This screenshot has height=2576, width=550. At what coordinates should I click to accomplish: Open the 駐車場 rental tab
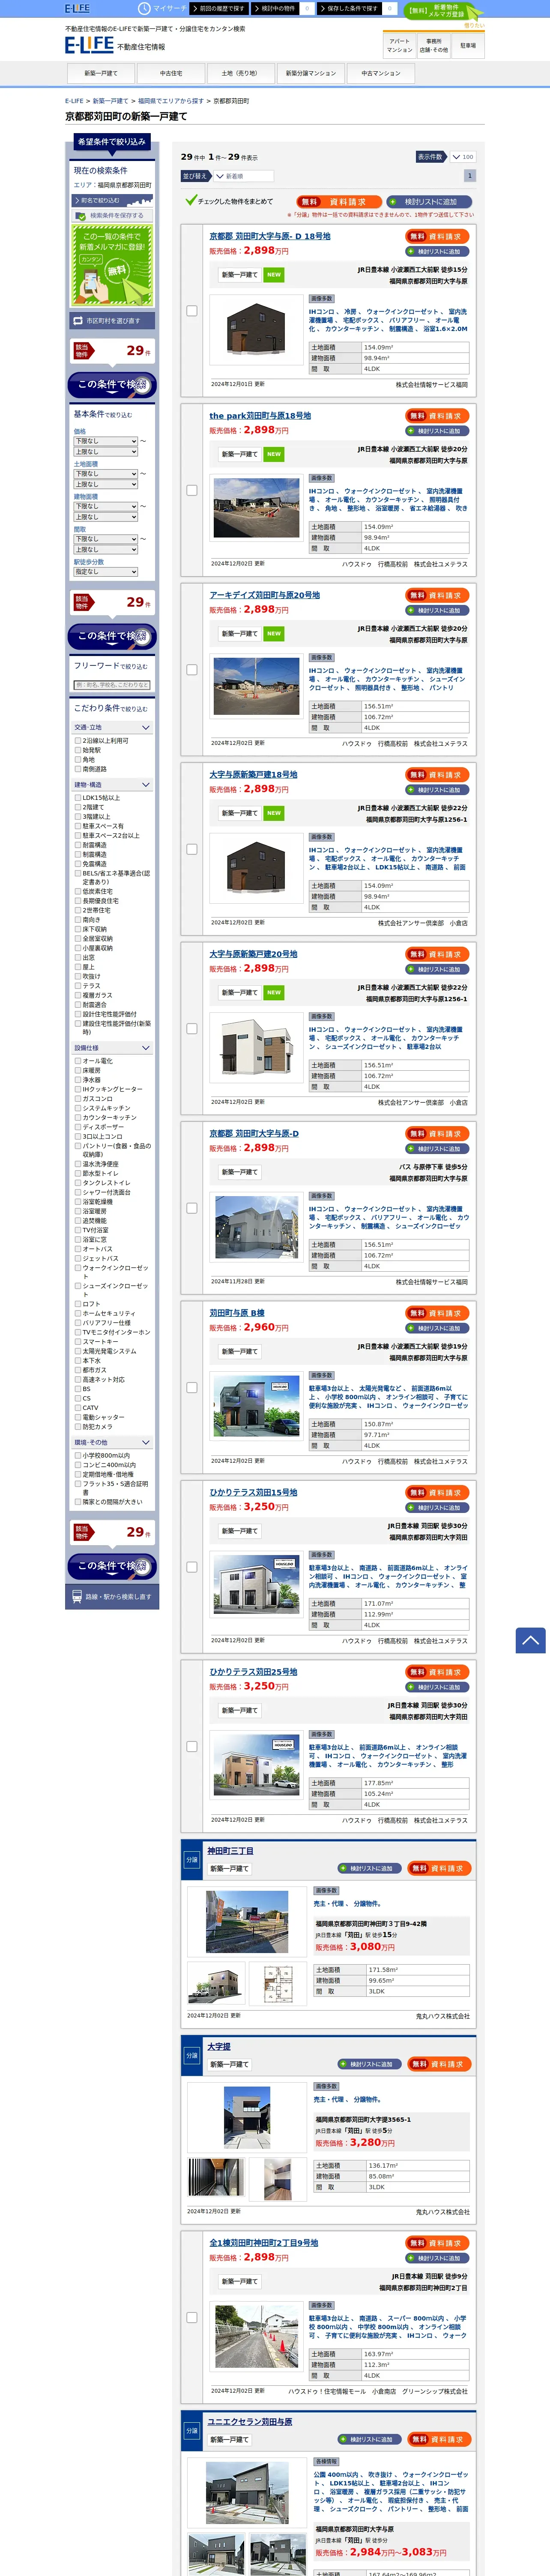tap(468, 46)
